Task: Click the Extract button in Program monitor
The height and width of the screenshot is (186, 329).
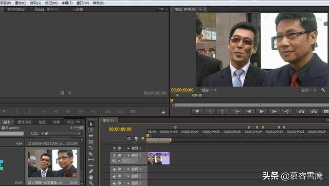Action: pyautogui.click(x=314, y=112)
